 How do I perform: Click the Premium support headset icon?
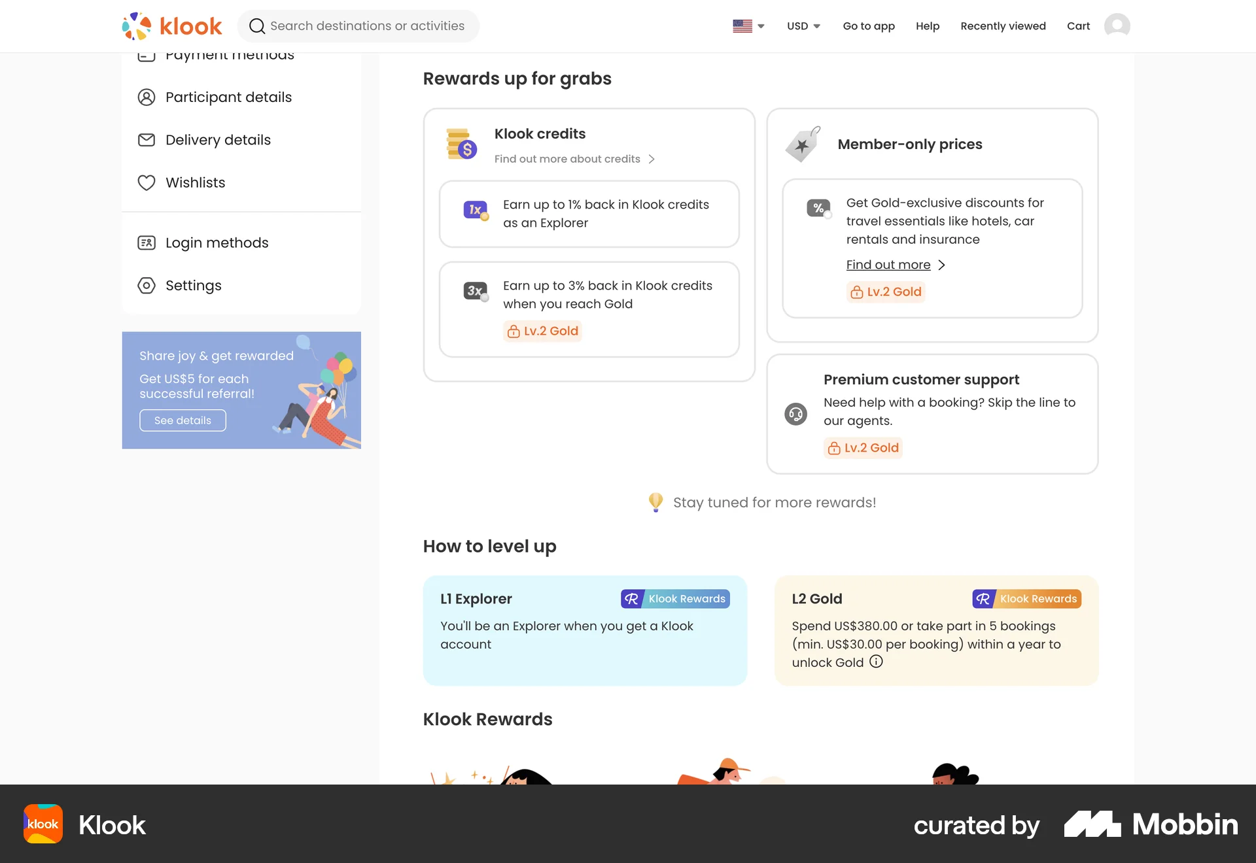click(x=795, y=414)
